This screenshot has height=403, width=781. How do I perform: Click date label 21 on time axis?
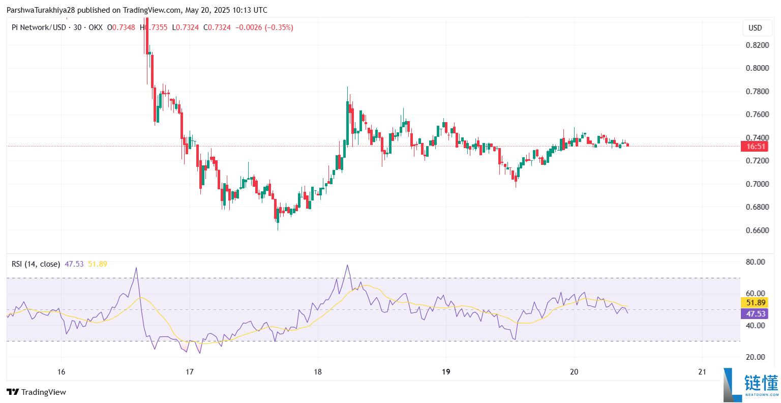coord(702,372)
